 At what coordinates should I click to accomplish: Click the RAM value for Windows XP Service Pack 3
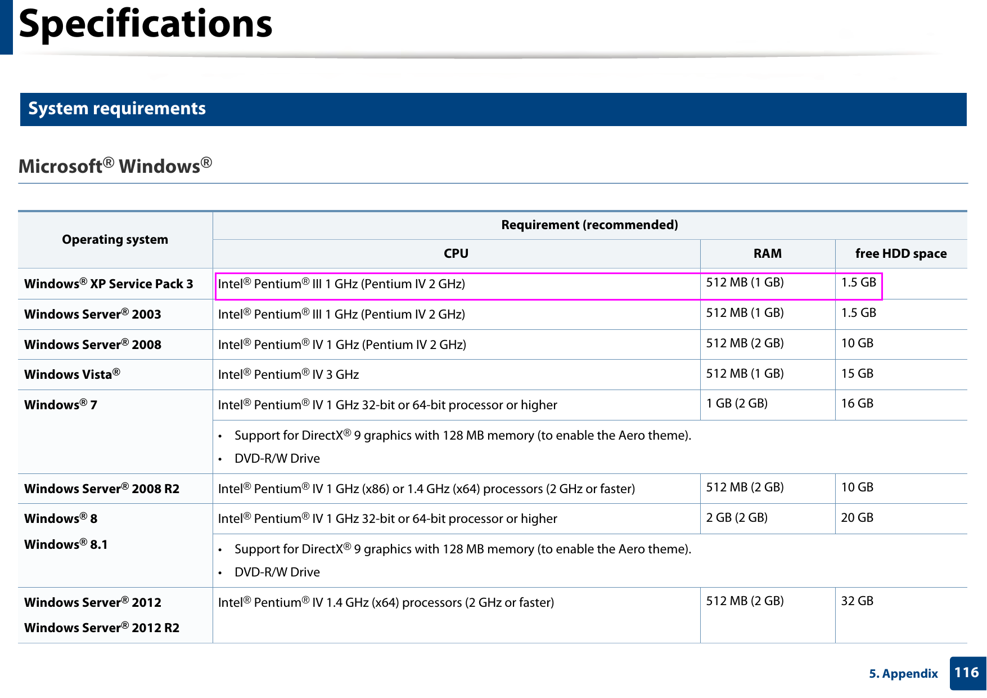[x=745, y=282]
